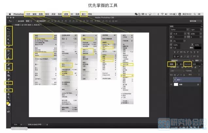Enable 显示变换控件 checkbox
This screenshot has width=208, height=133.
pyautogui.click(x=35, y=21)
